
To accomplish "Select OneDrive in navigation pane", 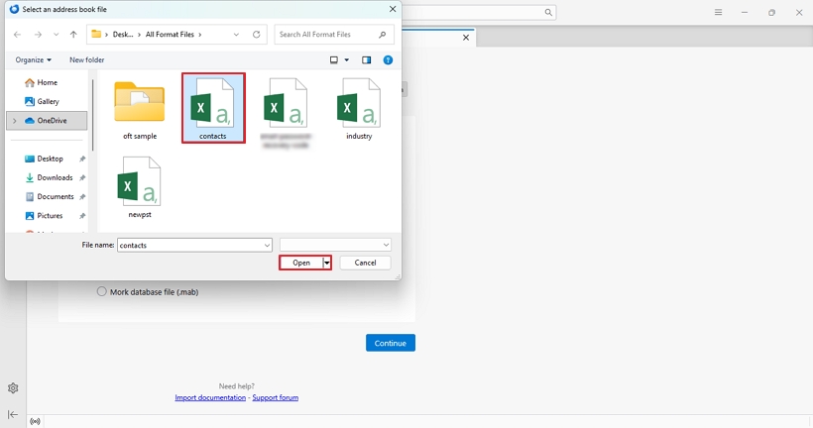I will pyautogui.click(x=47, y=121).
